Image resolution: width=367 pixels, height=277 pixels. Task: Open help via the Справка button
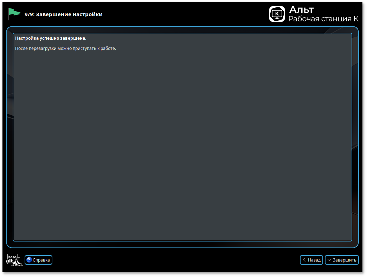39,260
